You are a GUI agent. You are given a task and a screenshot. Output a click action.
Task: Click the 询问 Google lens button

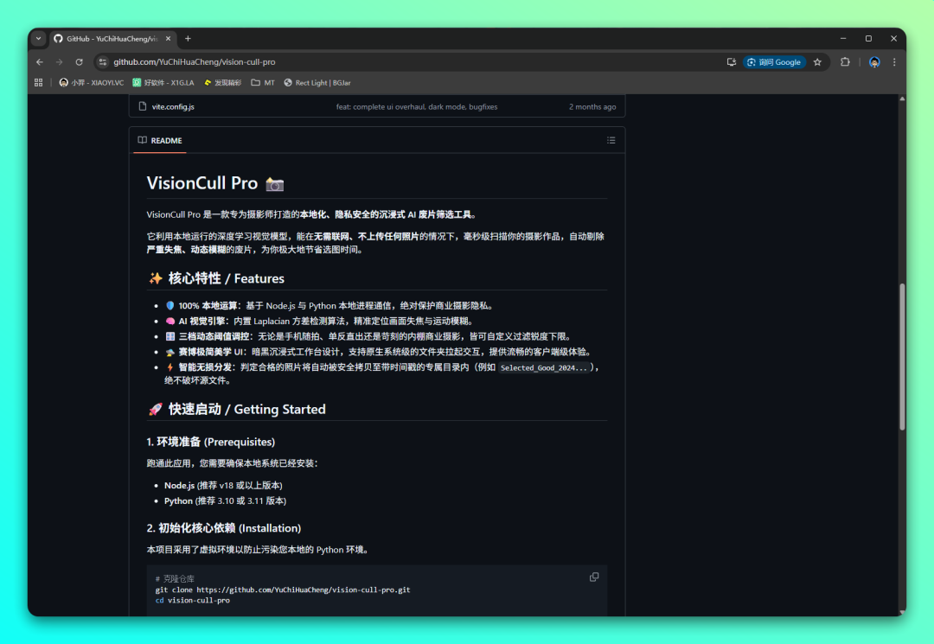click(x=774, y=62)
